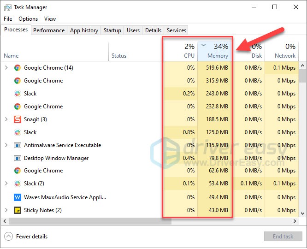Open the Startup tab
The height and width of the screenshot is (249, 307).
[x=112, y=30]
